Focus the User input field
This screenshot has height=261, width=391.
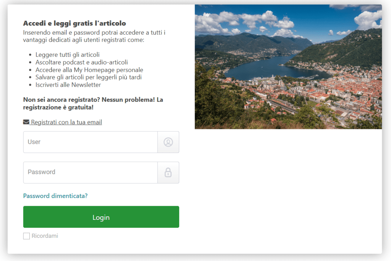(x=91, y=142)
